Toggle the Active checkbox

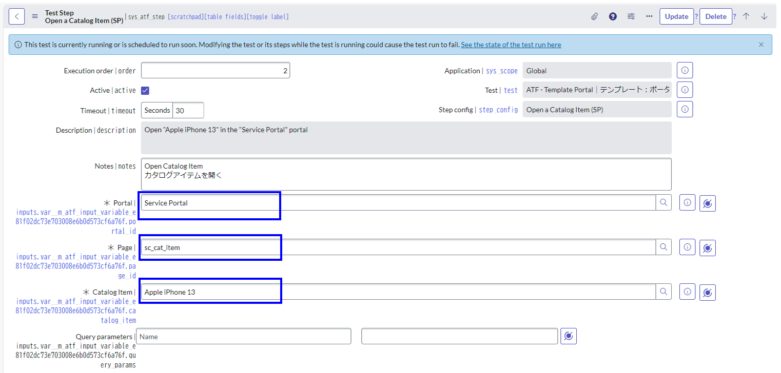click(145, 90)
